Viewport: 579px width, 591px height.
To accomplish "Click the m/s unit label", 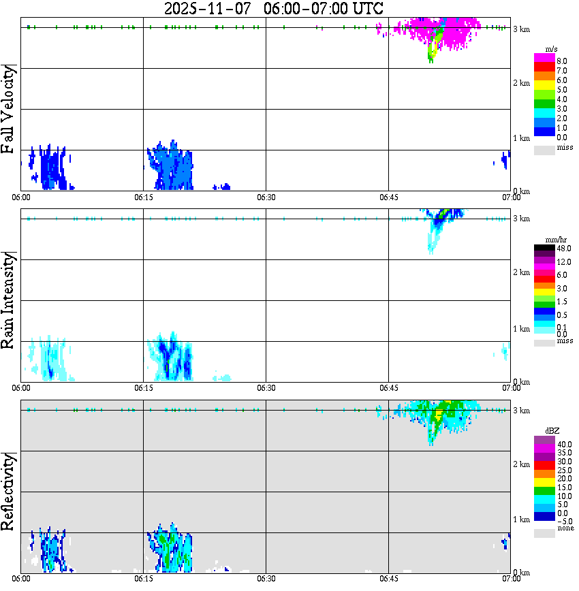I will point(551,50).
